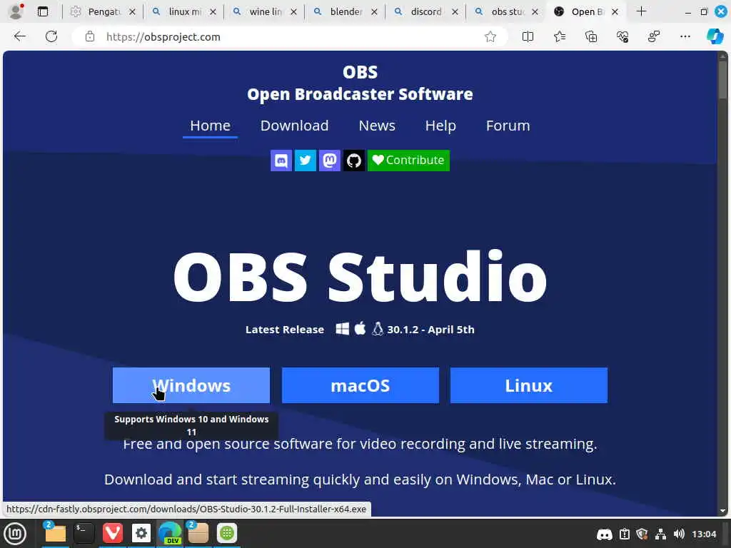The height and width of the screenshot is (548, 731).
Task: Close the blender search tab
Action: pos(374,12)
